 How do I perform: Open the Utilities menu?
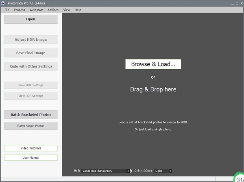[x=53, y=10]
